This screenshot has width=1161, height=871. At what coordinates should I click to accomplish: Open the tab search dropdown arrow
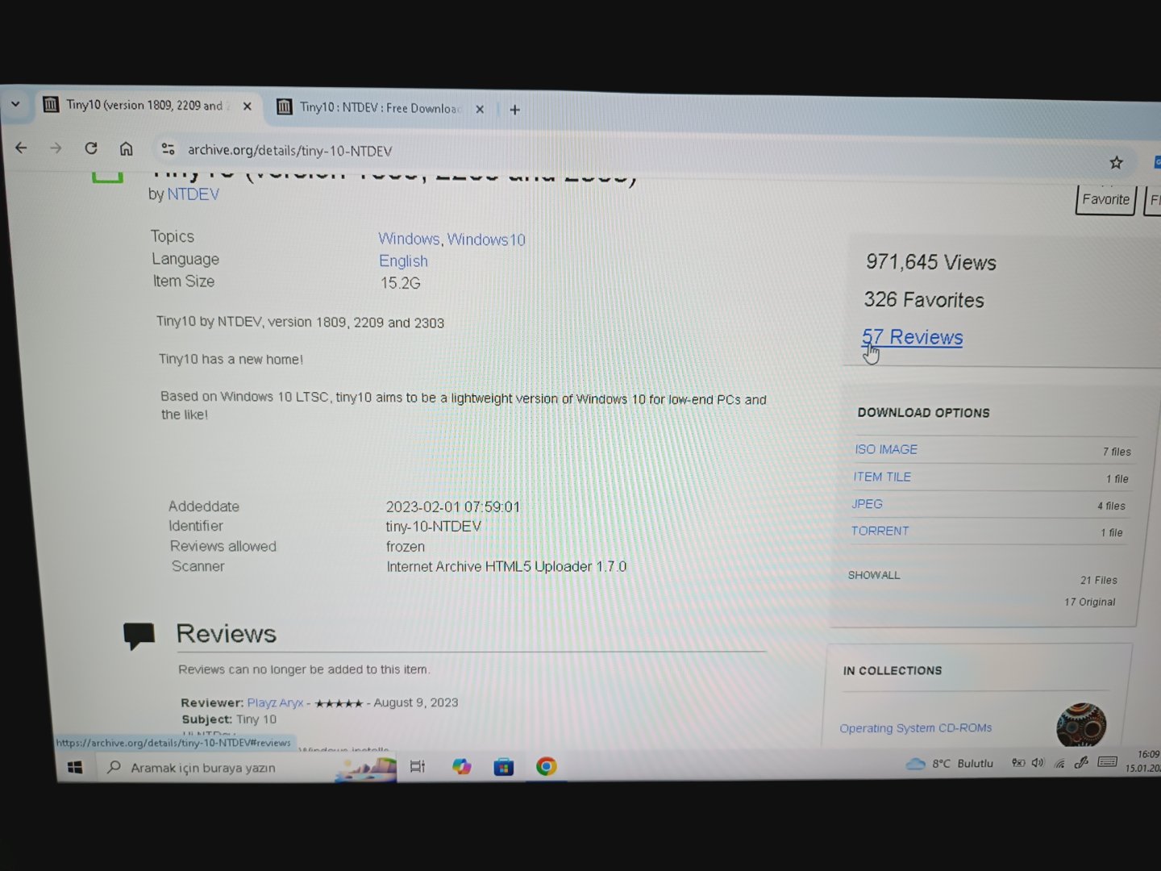pos(15,104)
